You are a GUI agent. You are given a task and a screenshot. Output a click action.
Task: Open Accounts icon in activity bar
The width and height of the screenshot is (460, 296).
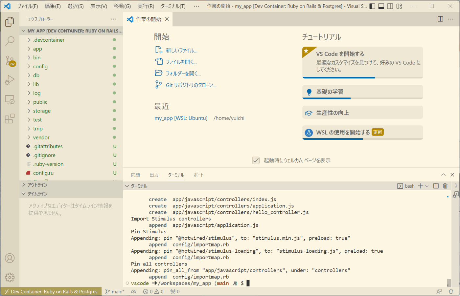tap(10, 258)
